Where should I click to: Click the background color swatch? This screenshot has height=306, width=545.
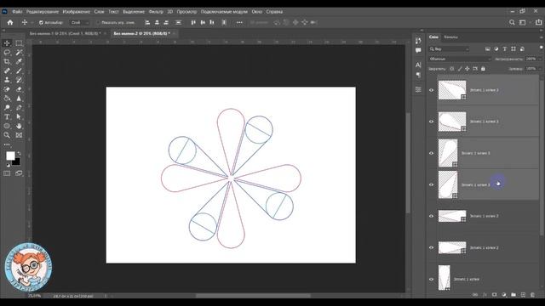(16, 162)
